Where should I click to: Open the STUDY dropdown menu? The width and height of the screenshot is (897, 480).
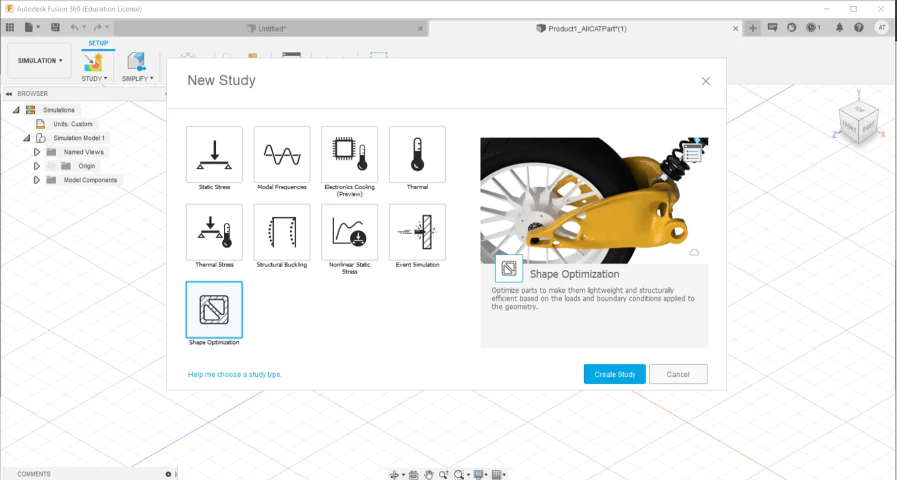coord(94,79)
